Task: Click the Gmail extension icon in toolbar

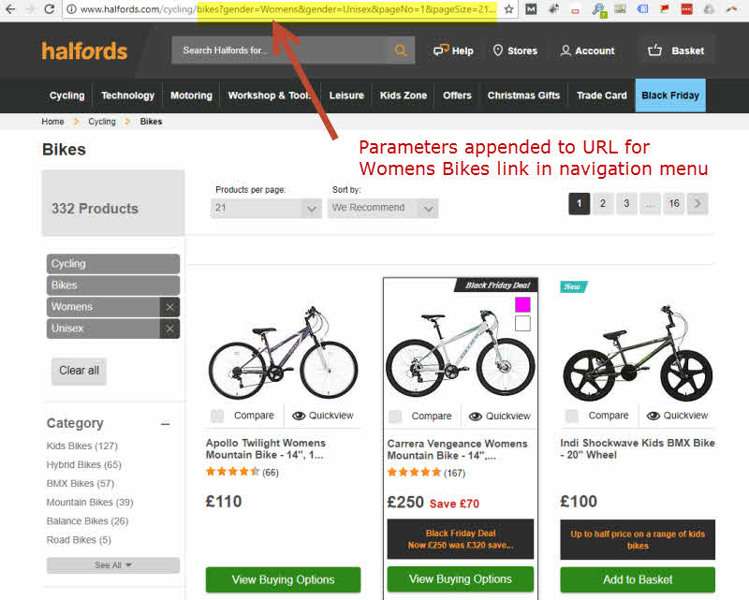Action: pos(529,10)
